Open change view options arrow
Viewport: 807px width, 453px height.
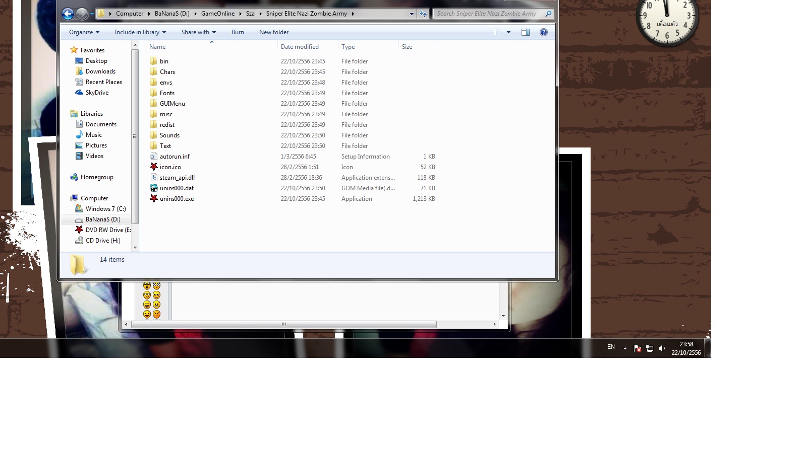click(508, 32)
